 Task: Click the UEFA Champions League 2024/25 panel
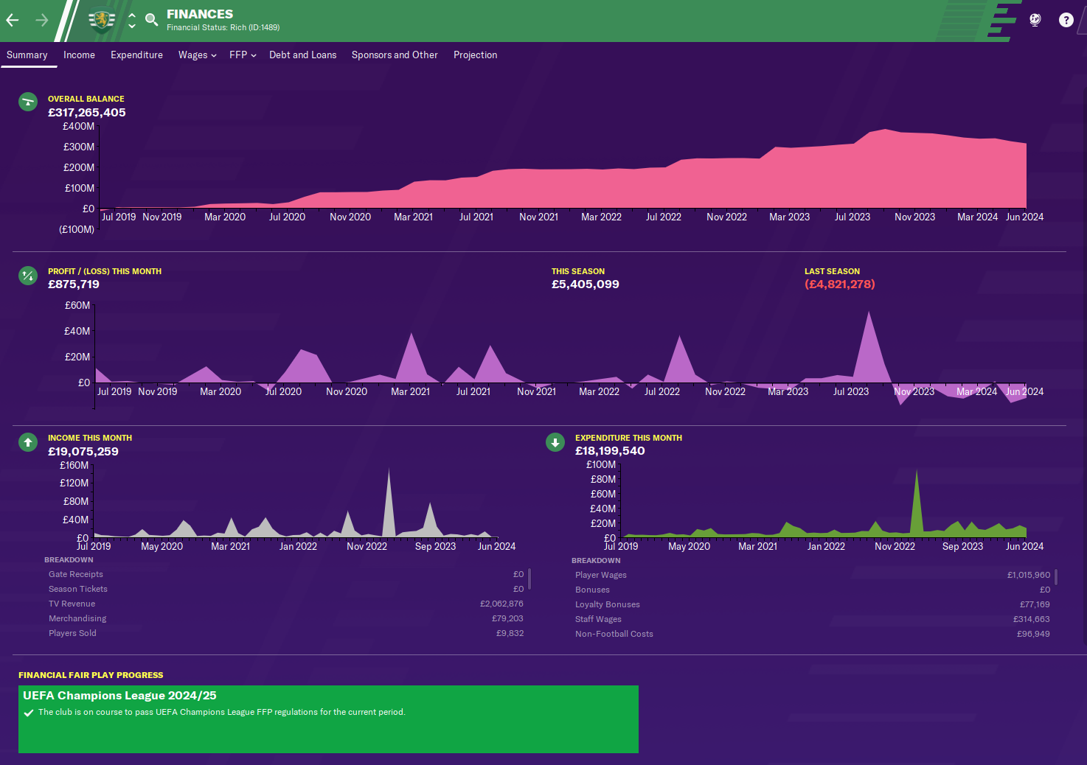pyautogui.click(x=328, y=719)
